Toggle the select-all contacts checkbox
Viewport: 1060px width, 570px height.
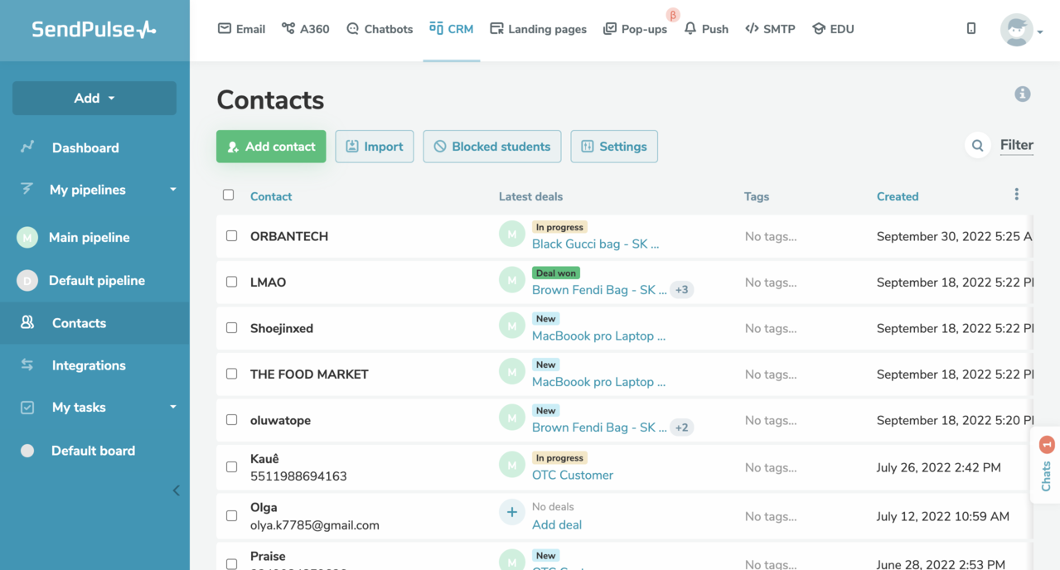[x=229, y=196]
